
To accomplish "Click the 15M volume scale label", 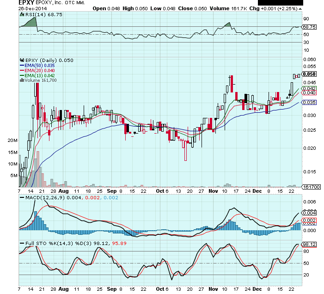I will pos(12,153).
